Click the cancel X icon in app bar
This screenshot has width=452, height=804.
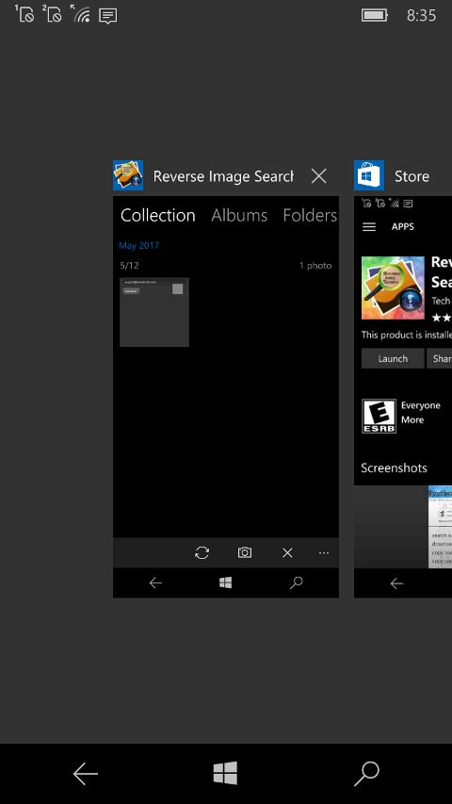287,552
